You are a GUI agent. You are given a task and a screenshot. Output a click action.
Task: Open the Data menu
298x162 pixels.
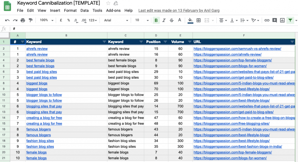click(x=85, y=11)
